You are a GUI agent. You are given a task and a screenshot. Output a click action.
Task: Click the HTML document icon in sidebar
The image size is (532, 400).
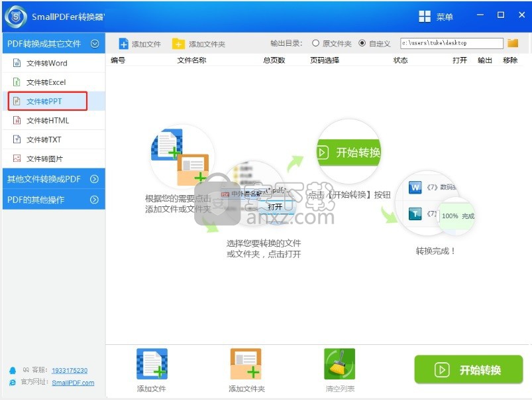[17, 120]
